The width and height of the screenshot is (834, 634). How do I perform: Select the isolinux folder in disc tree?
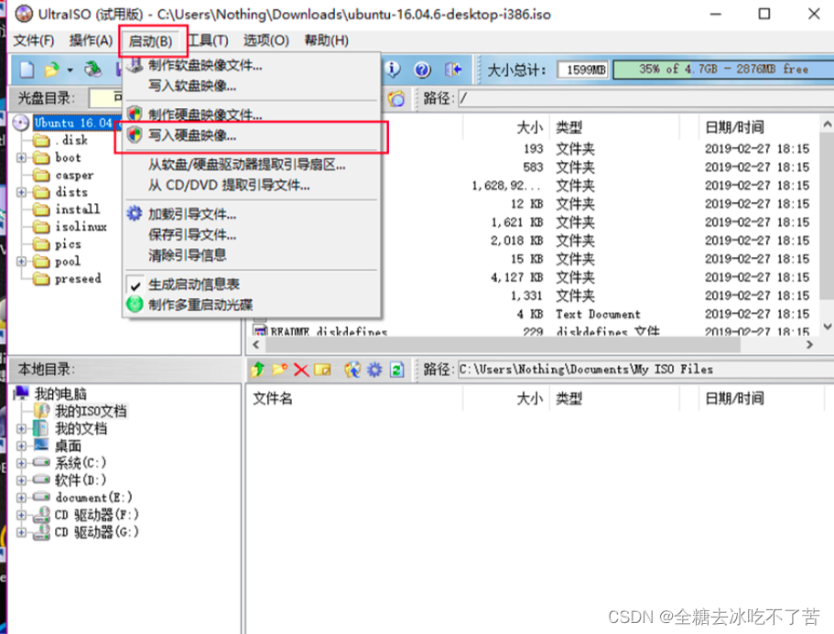[x=81, y=227]
